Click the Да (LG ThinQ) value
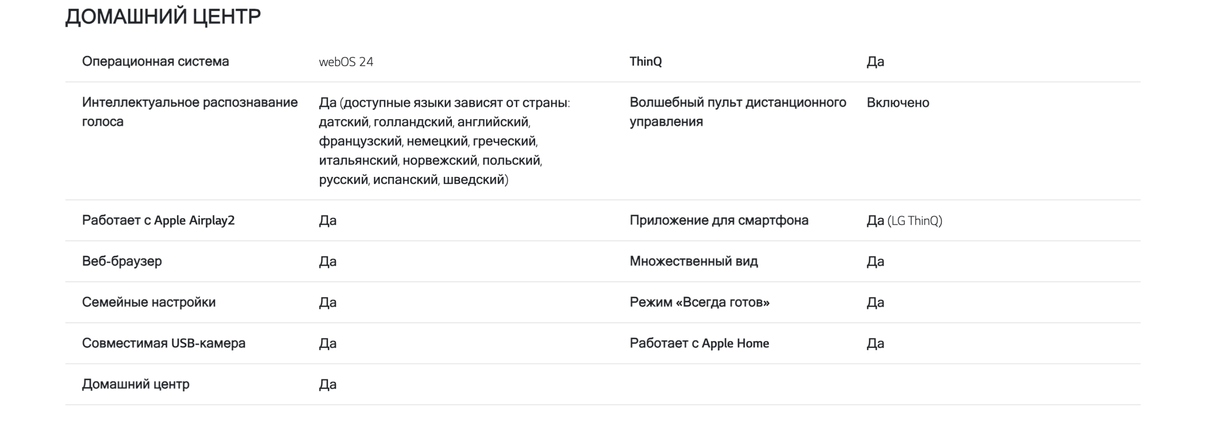This screenshot has width=1206, height=429. [x=904, y=221]
